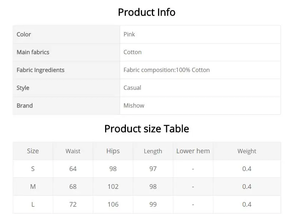Click the Length column header

click(x=153, y=151)
